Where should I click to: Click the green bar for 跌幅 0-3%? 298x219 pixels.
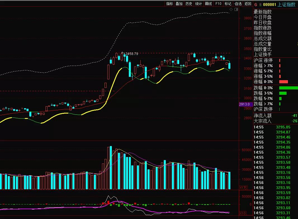[288, 88]
